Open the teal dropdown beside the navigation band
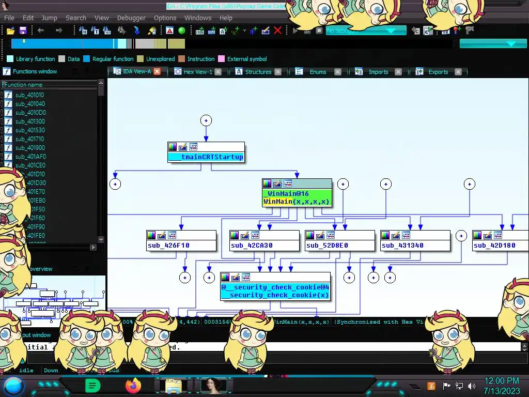 493,43
